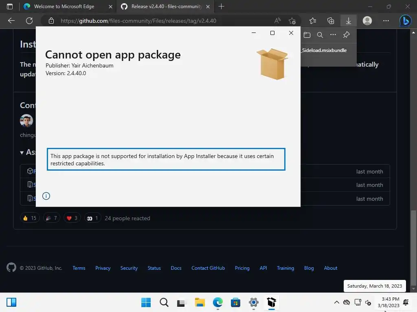The height and width of the screenshot is (312, 417).
Task: Switch to Welcome to Microsoft Edge tab
Action: click(x=64, y=6)
